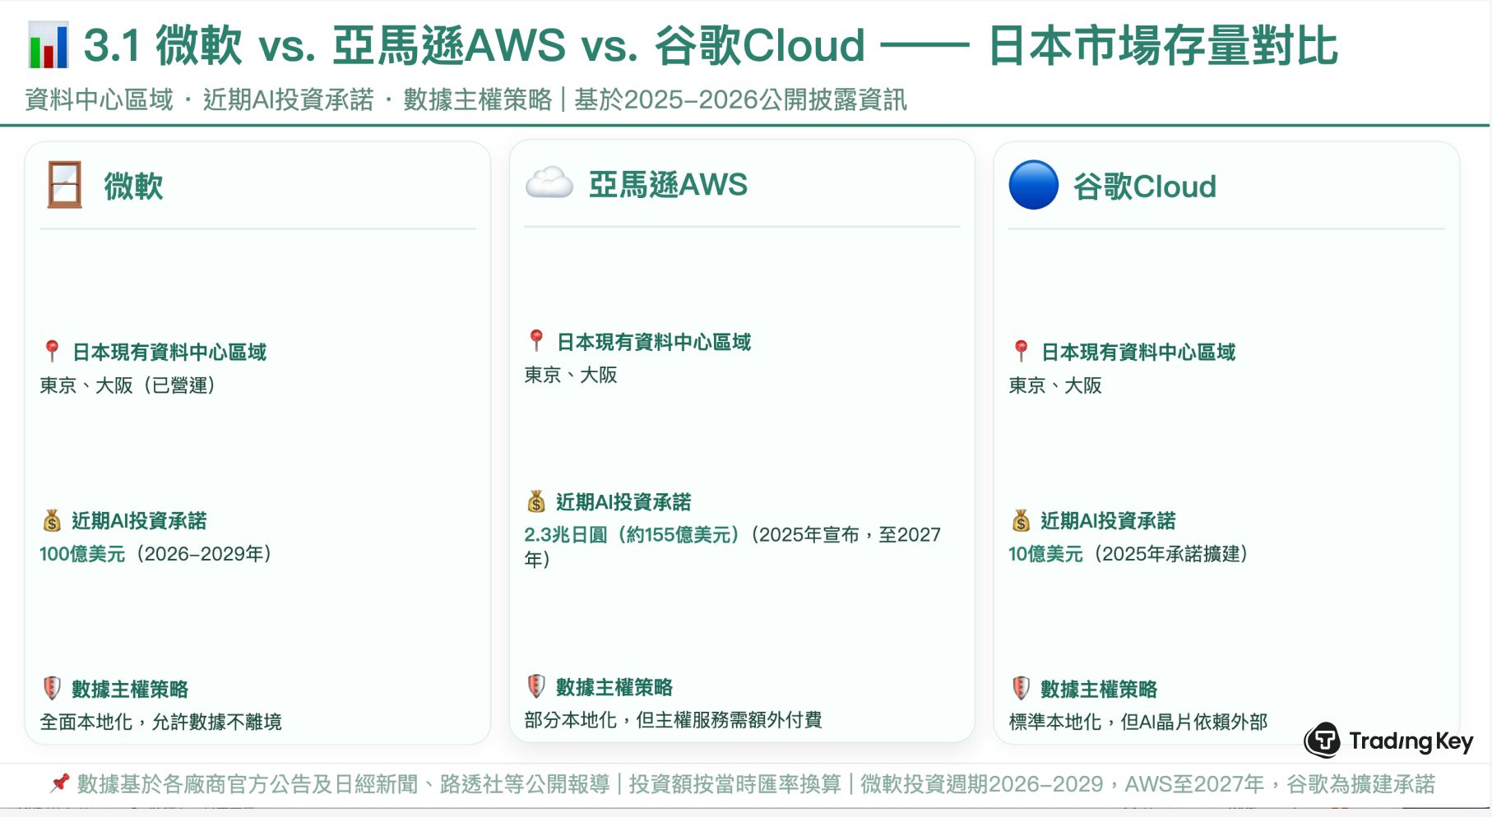The width and height of the screenshot is (1492, 817).
Task: Click the TradingKey logo icon
Action: [x=1323, y=741]
